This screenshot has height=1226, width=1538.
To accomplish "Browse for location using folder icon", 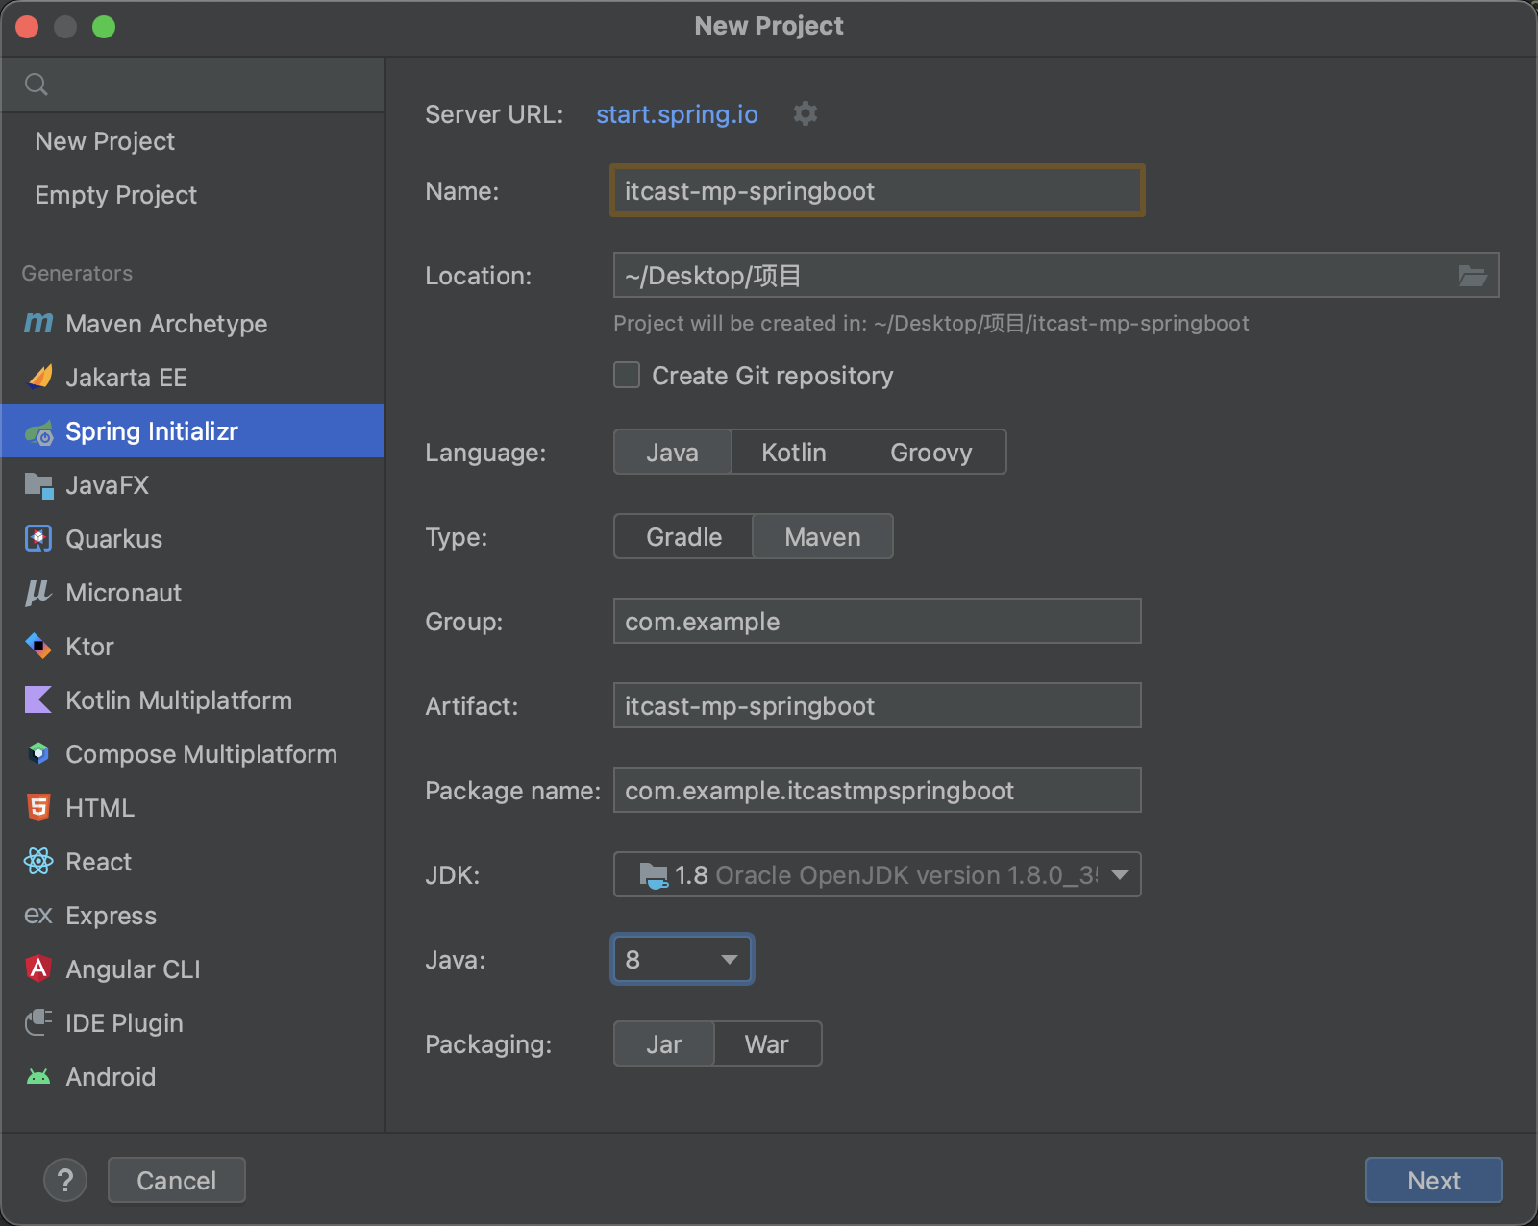I will pos(1472,277).
